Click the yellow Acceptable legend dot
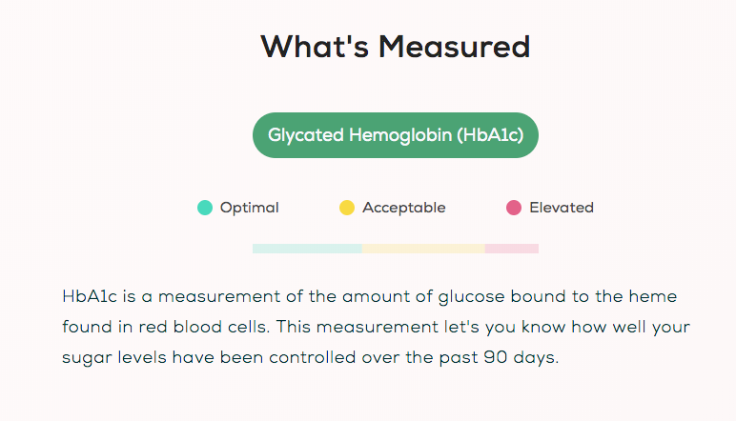The width and height of the screenshot is (736, 421). coord(347,208)
